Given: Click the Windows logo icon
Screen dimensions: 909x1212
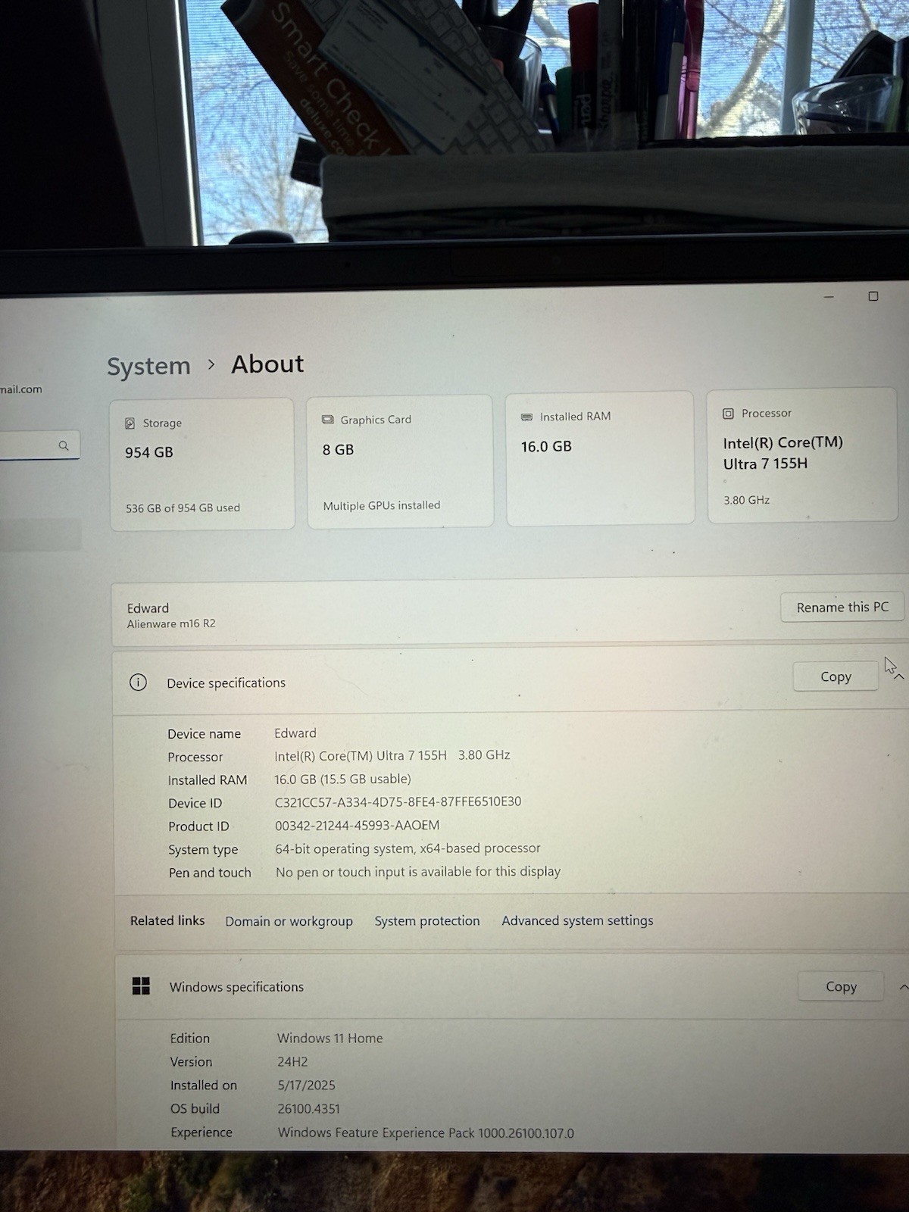Looking at the screenshot, I should pyautogui.click(x=141, y=986).
